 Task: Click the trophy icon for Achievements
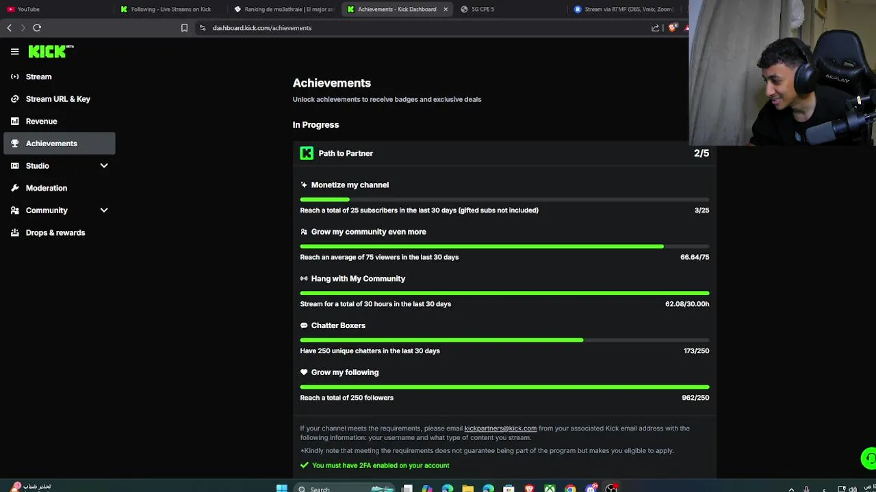[14, 143]
